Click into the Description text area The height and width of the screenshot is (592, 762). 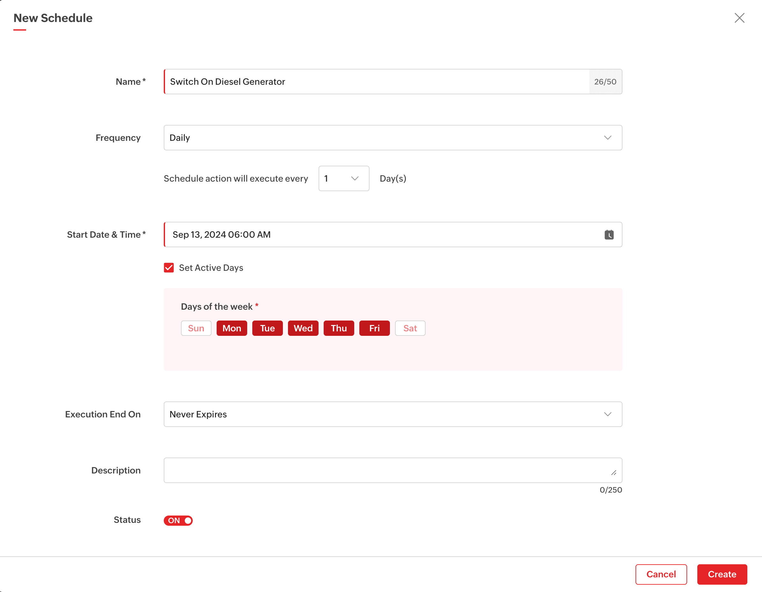coord(384,470)
